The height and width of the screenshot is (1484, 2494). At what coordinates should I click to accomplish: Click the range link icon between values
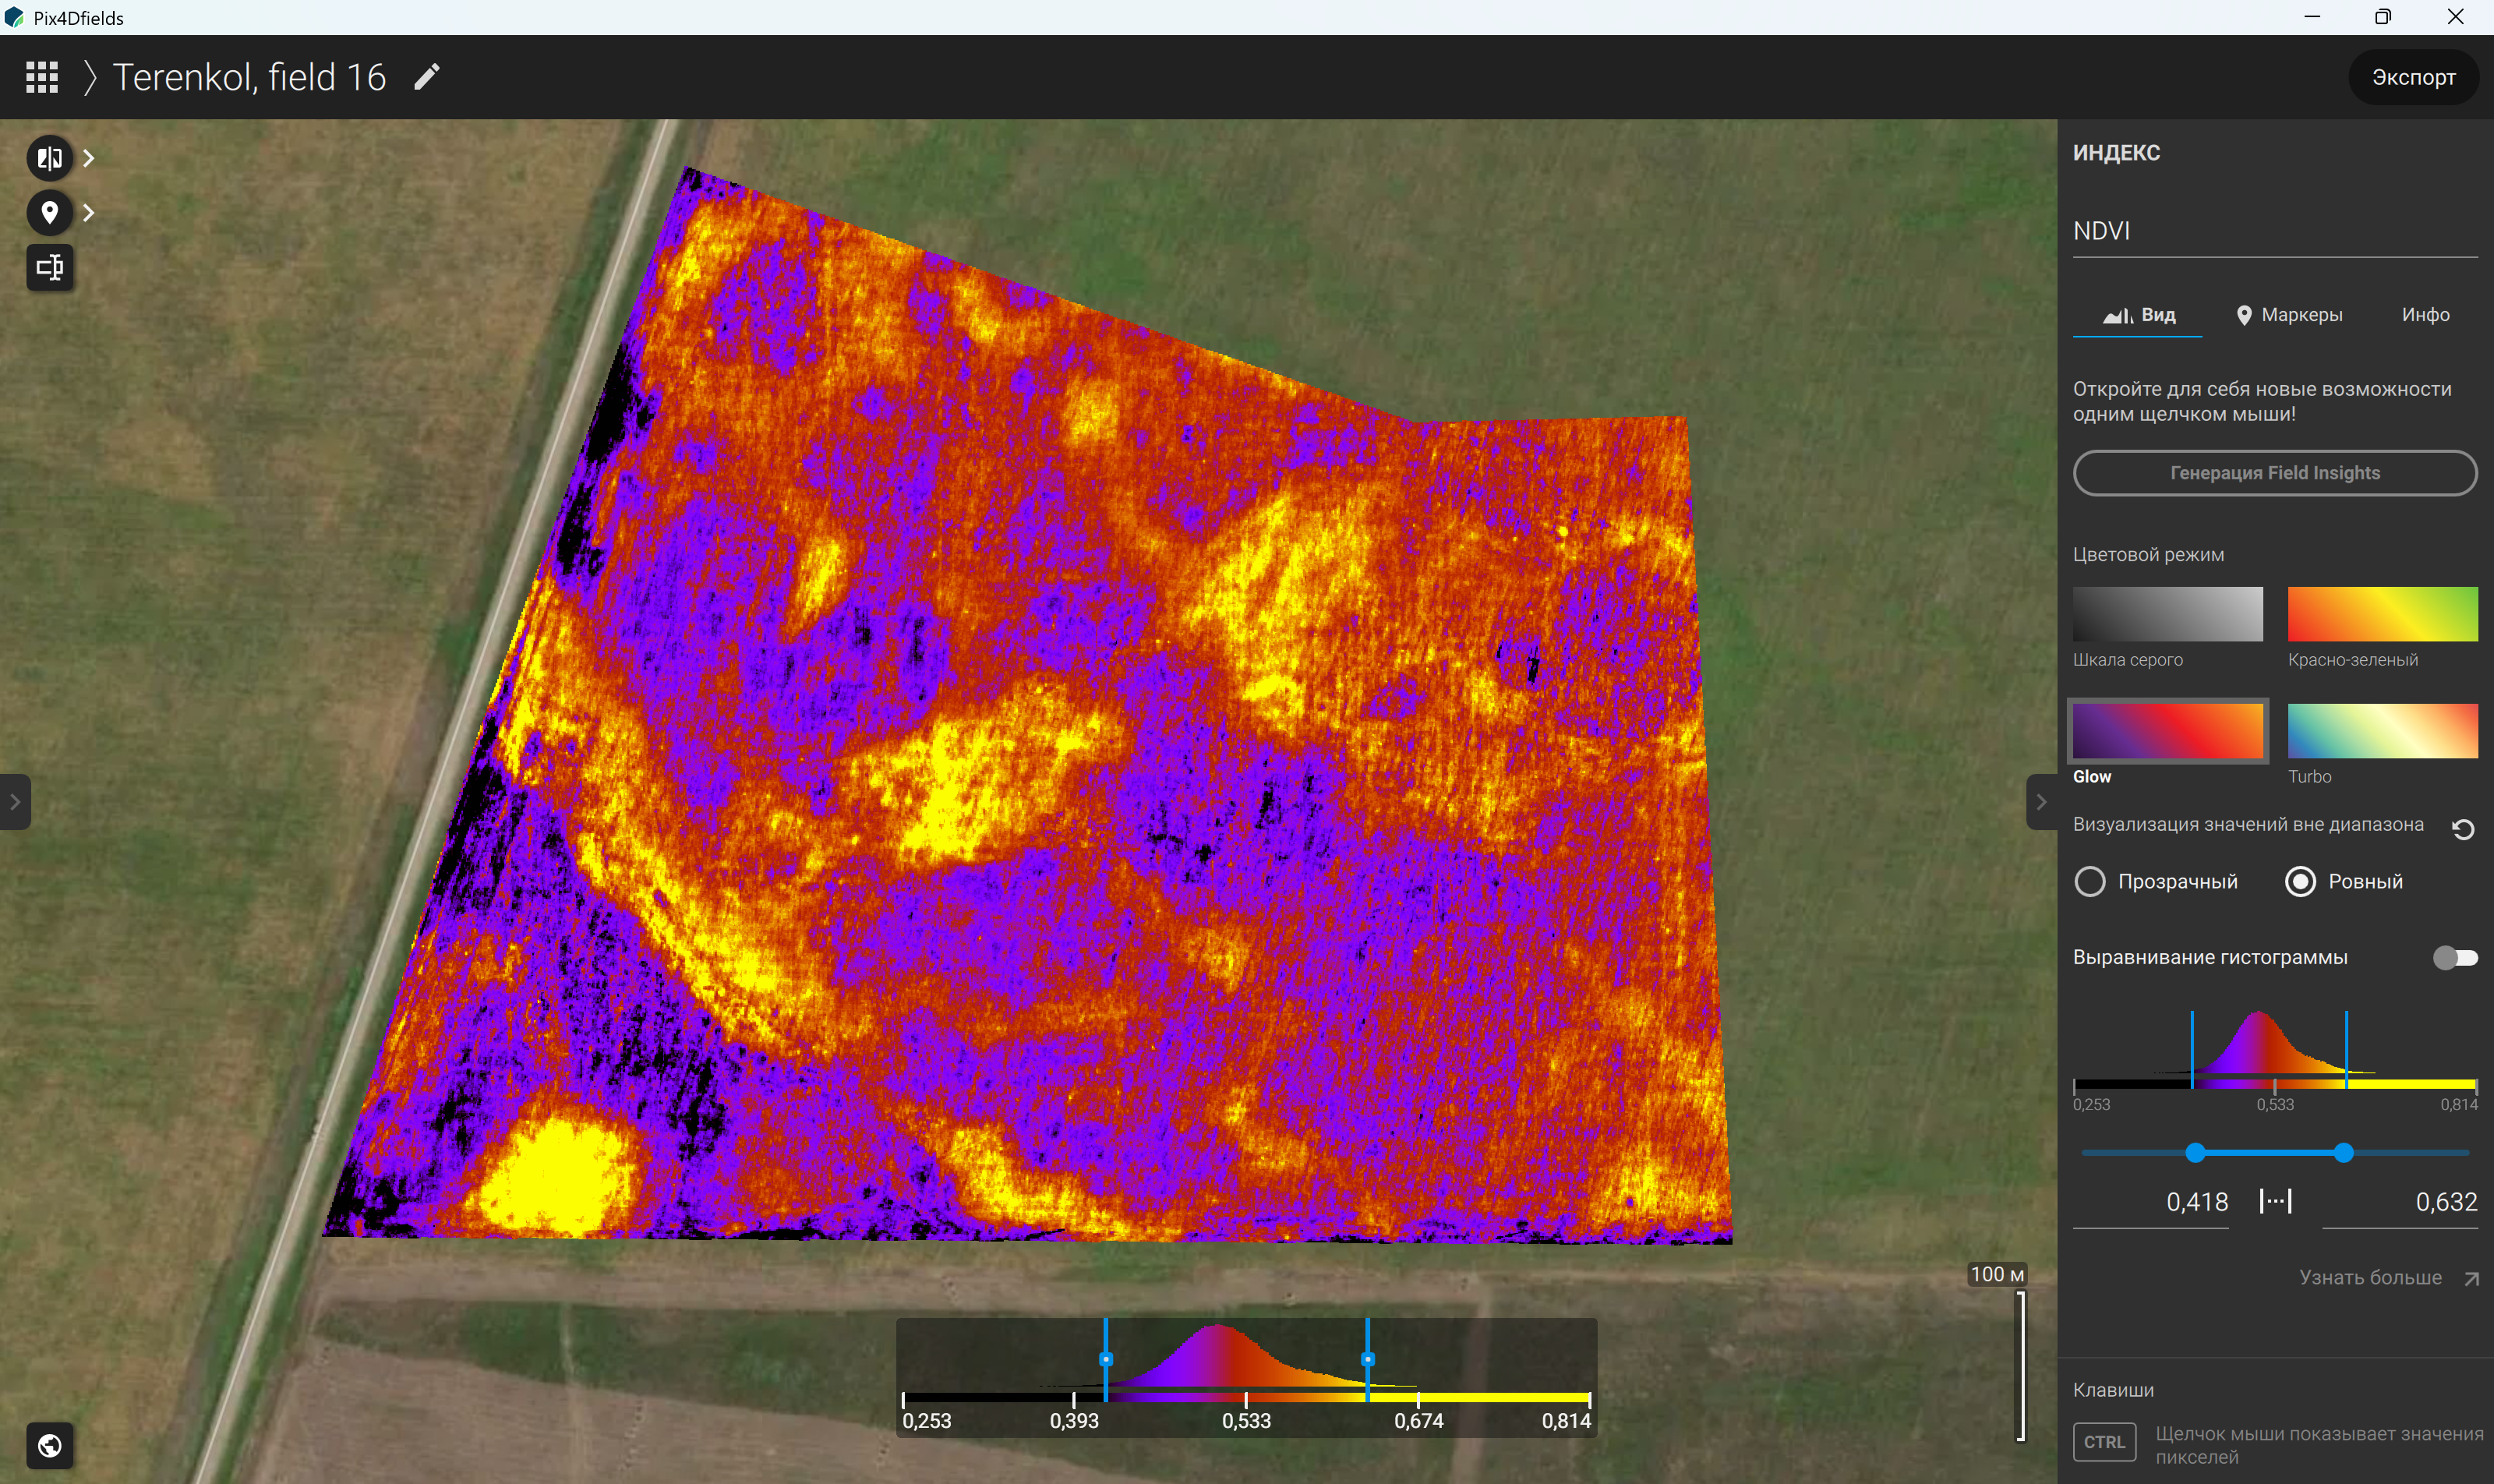pos(2275,1201)
